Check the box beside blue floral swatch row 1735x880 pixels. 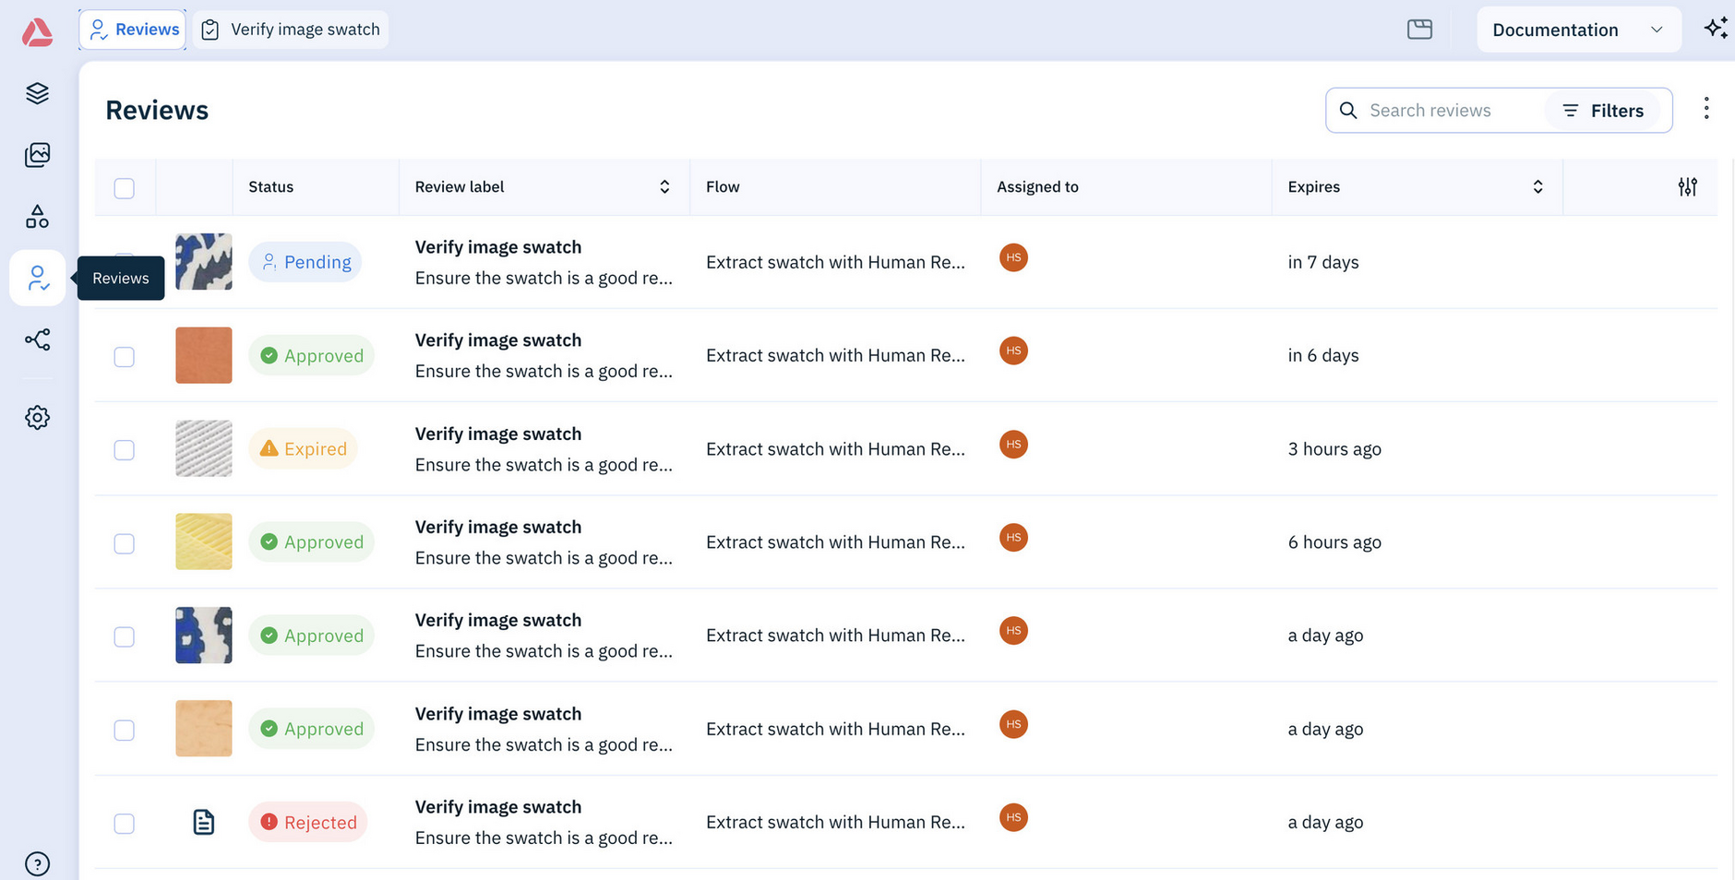tap(124, 636)
